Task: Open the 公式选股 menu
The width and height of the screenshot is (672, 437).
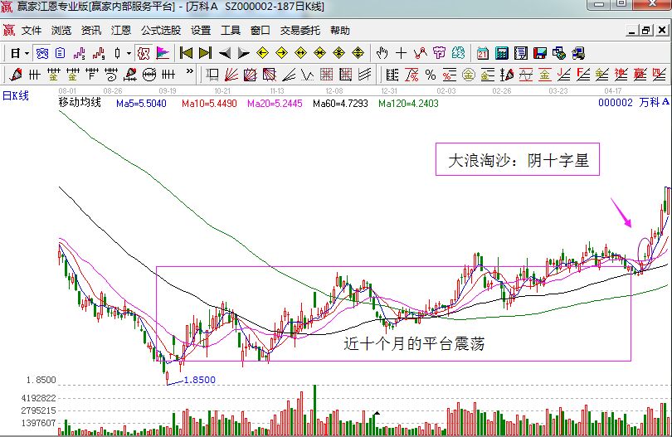Action: coord(163,31)
